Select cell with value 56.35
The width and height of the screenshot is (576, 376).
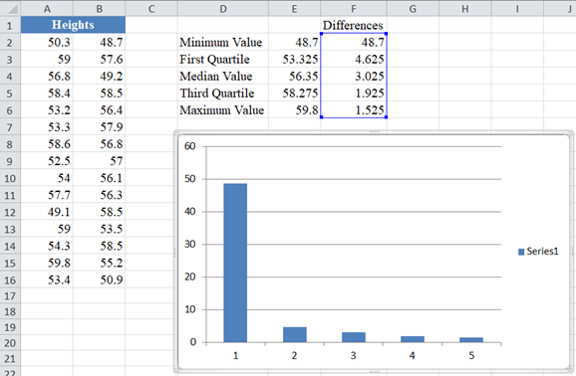(294, 76)
